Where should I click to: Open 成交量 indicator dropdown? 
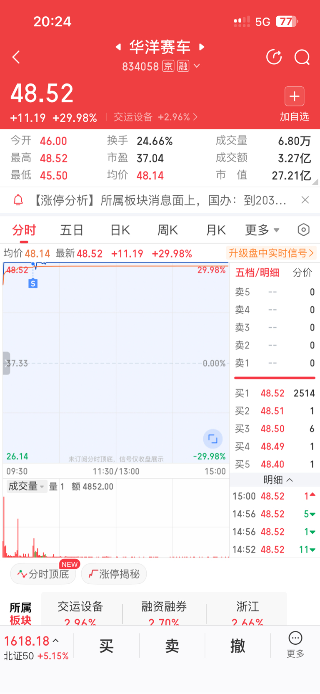click(x=26, y=487)
